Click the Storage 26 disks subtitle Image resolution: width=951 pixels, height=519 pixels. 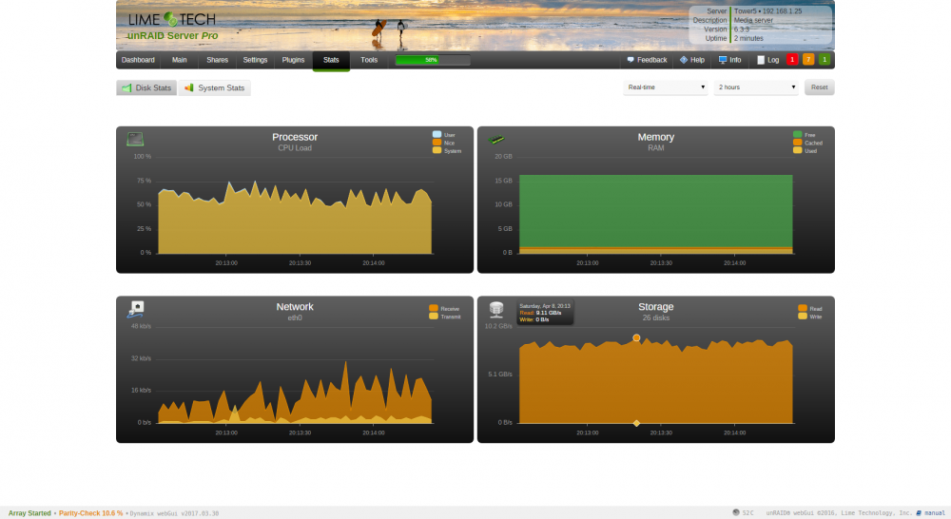[655, 317]
